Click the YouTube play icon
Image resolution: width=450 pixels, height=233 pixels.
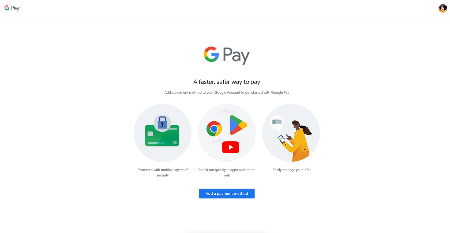tap(231, 147)
